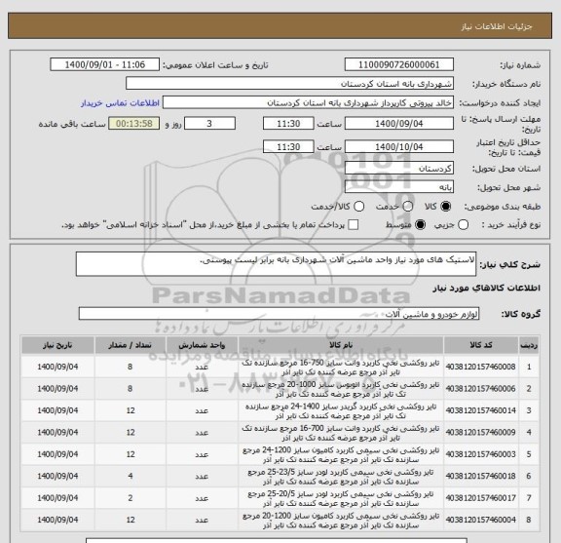Image resolution: width=561 pixels, height=543 pixels.
Task: Click tire name with size 25-20/5
Action: click(341, 498)
